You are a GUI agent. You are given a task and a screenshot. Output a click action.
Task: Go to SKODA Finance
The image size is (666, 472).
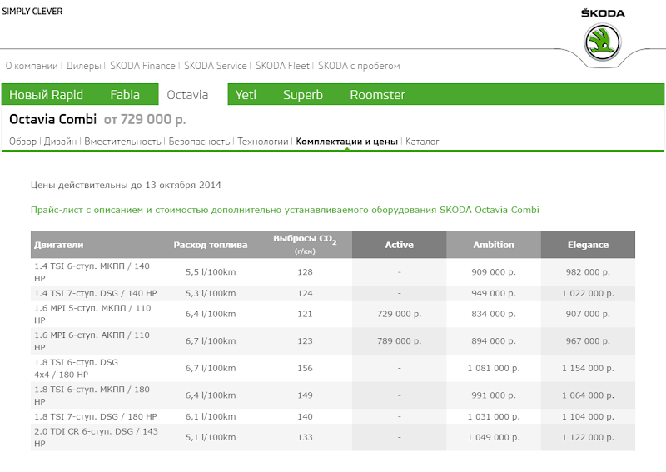(142, 66)
